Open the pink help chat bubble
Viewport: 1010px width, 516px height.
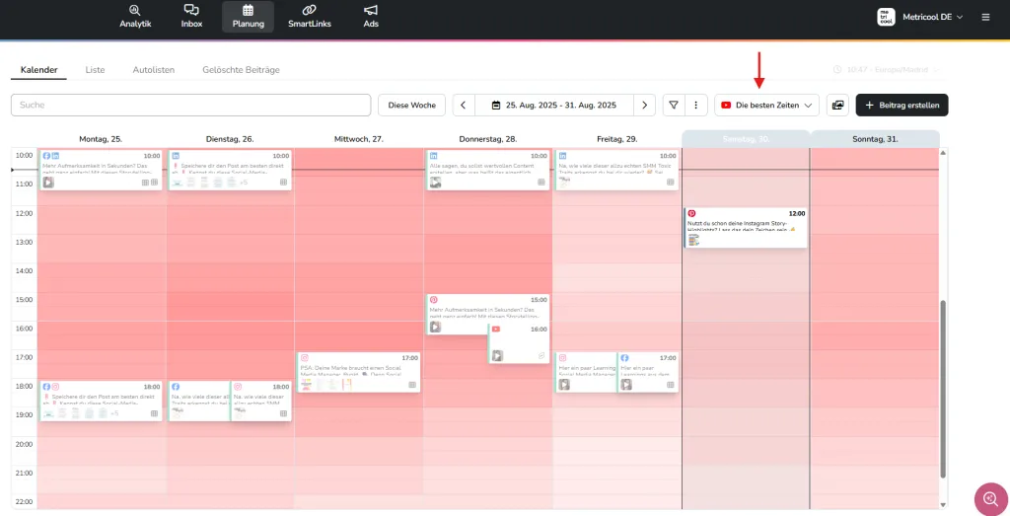(x=987, y=497)
